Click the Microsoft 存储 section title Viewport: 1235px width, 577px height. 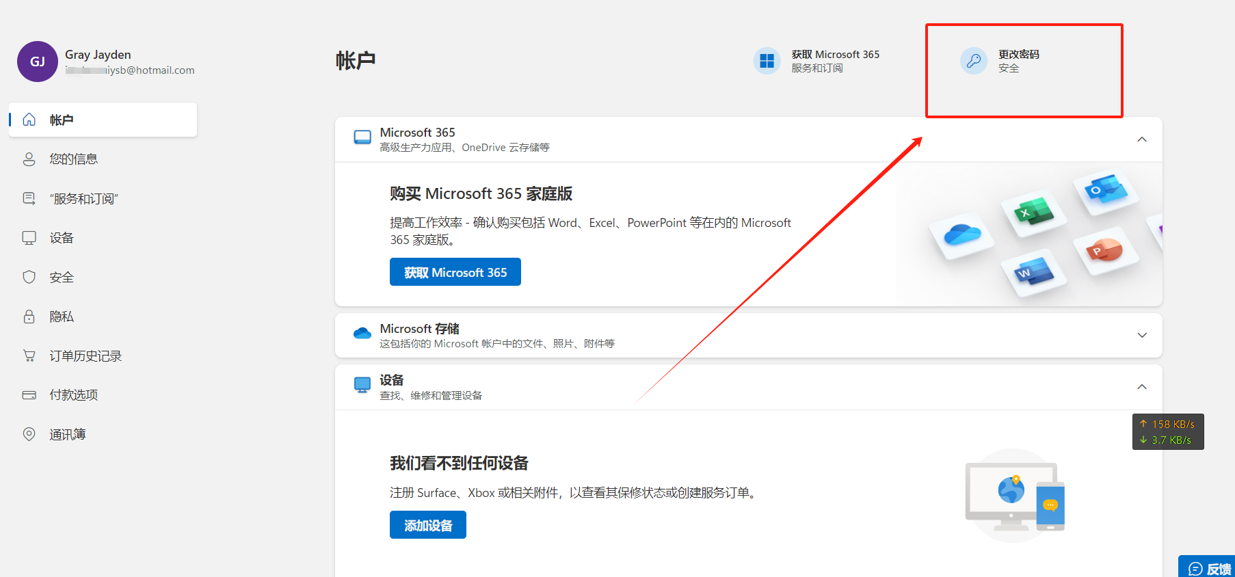tap(419, 329)
